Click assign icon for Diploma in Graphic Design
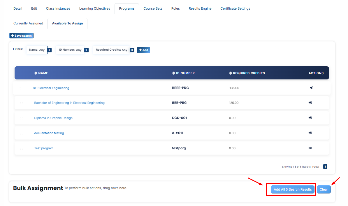Viewport: 348px width, 206px height. pos(310,118)
